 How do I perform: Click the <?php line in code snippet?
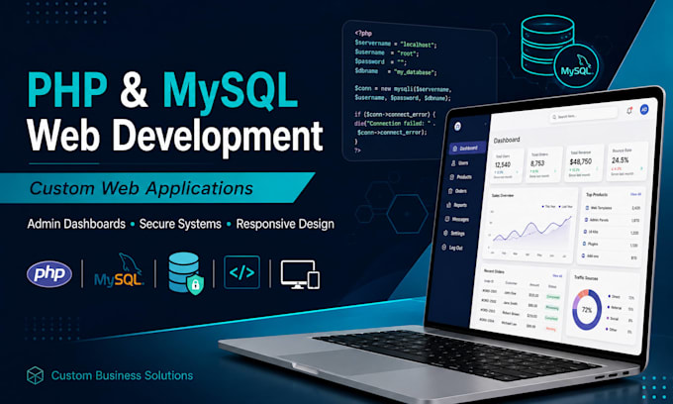click(363, 33)
